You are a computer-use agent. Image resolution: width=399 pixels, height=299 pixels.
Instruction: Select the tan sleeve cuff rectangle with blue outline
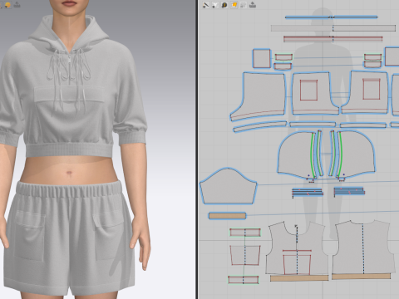[227, 216]
